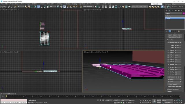Collapse the Parameters rollout
This screenshot has width=185, height=104.
point(170,40)
